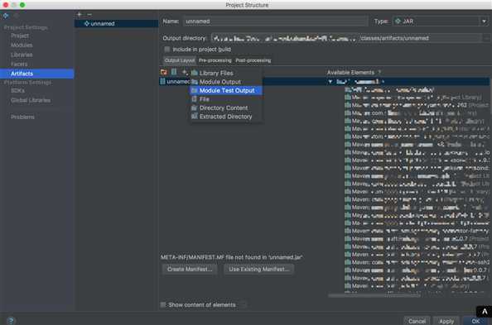Click the Available Elements horizontal scrollbar
Image resolution: width=492 pixels, height=325 pixels.
click(x=374, y=295)
